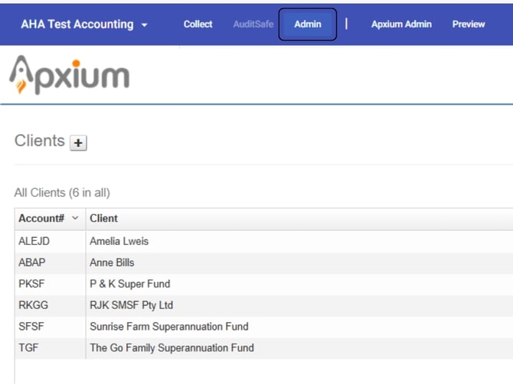Click the Account# column header
Screen dimensions: 513x384
[41, 219]
